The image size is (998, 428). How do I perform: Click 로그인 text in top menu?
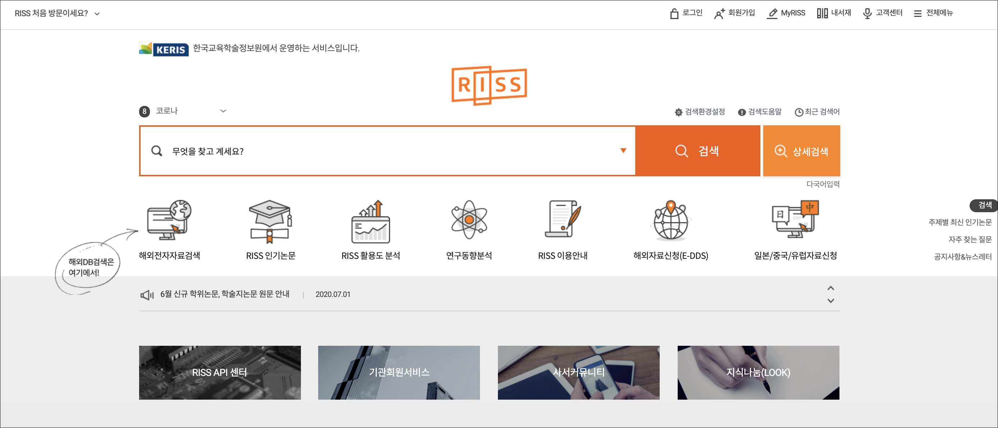pyautogui.click(x=692, y=13)
